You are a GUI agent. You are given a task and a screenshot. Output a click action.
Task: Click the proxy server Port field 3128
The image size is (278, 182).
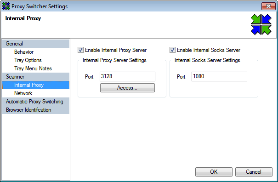127,76
